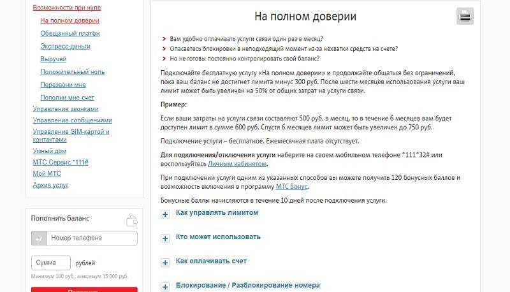Expand the Как управлять лимитом section
This screenshot has height=292, width=510.
[165, 214]
